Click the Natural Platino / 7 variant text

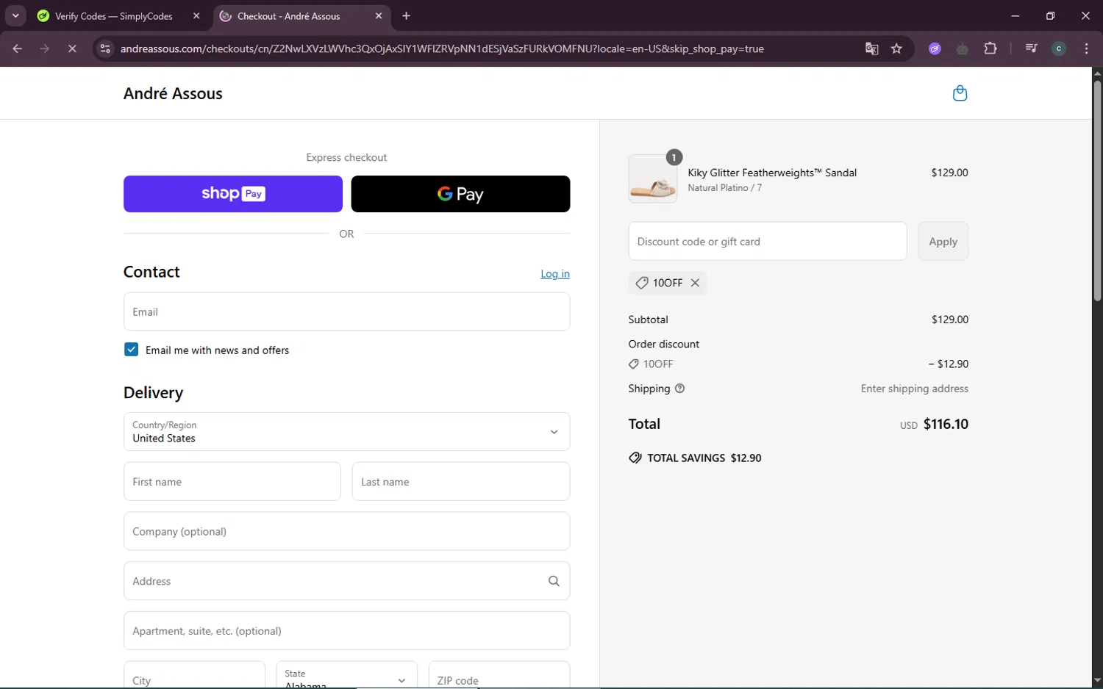tap(724, 188)
